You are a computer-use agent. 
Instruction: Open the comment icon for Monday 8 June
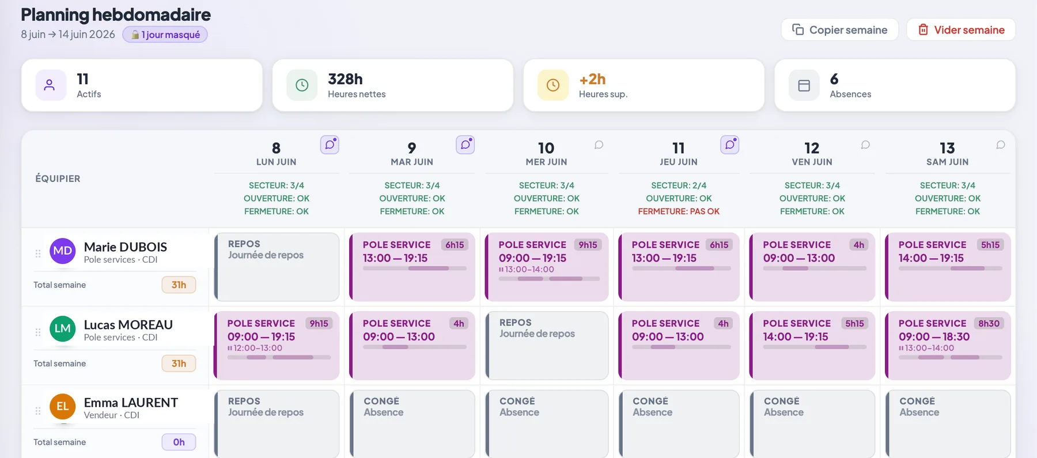[x=330, y=145]
